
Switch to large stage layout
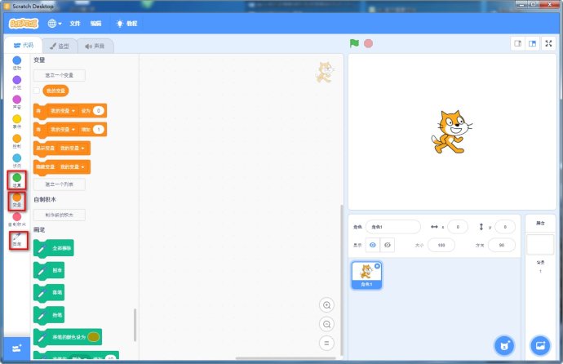532,43
